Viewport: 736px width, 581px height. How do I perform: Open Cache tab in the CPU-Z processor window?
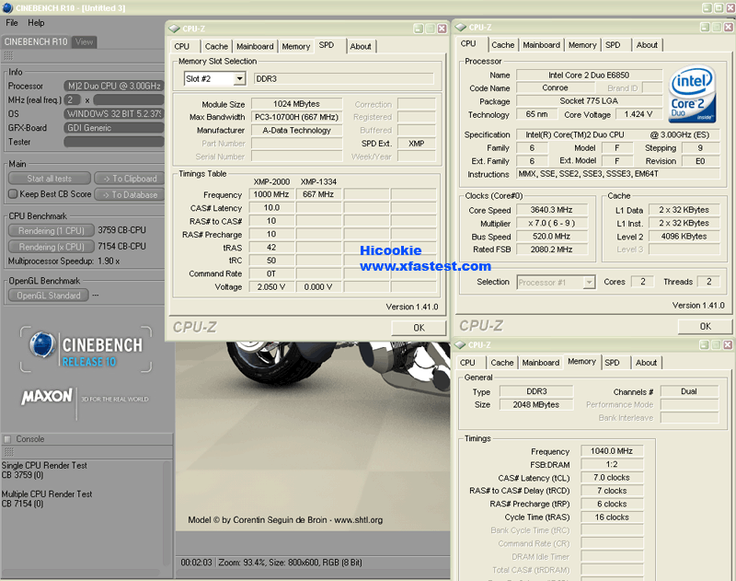[503, 45]
